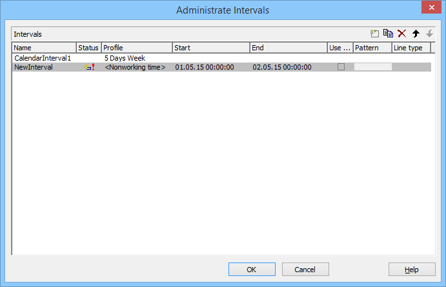Close the Administrate Intervals dialog
446x287 pixels.
click(431, 7)
